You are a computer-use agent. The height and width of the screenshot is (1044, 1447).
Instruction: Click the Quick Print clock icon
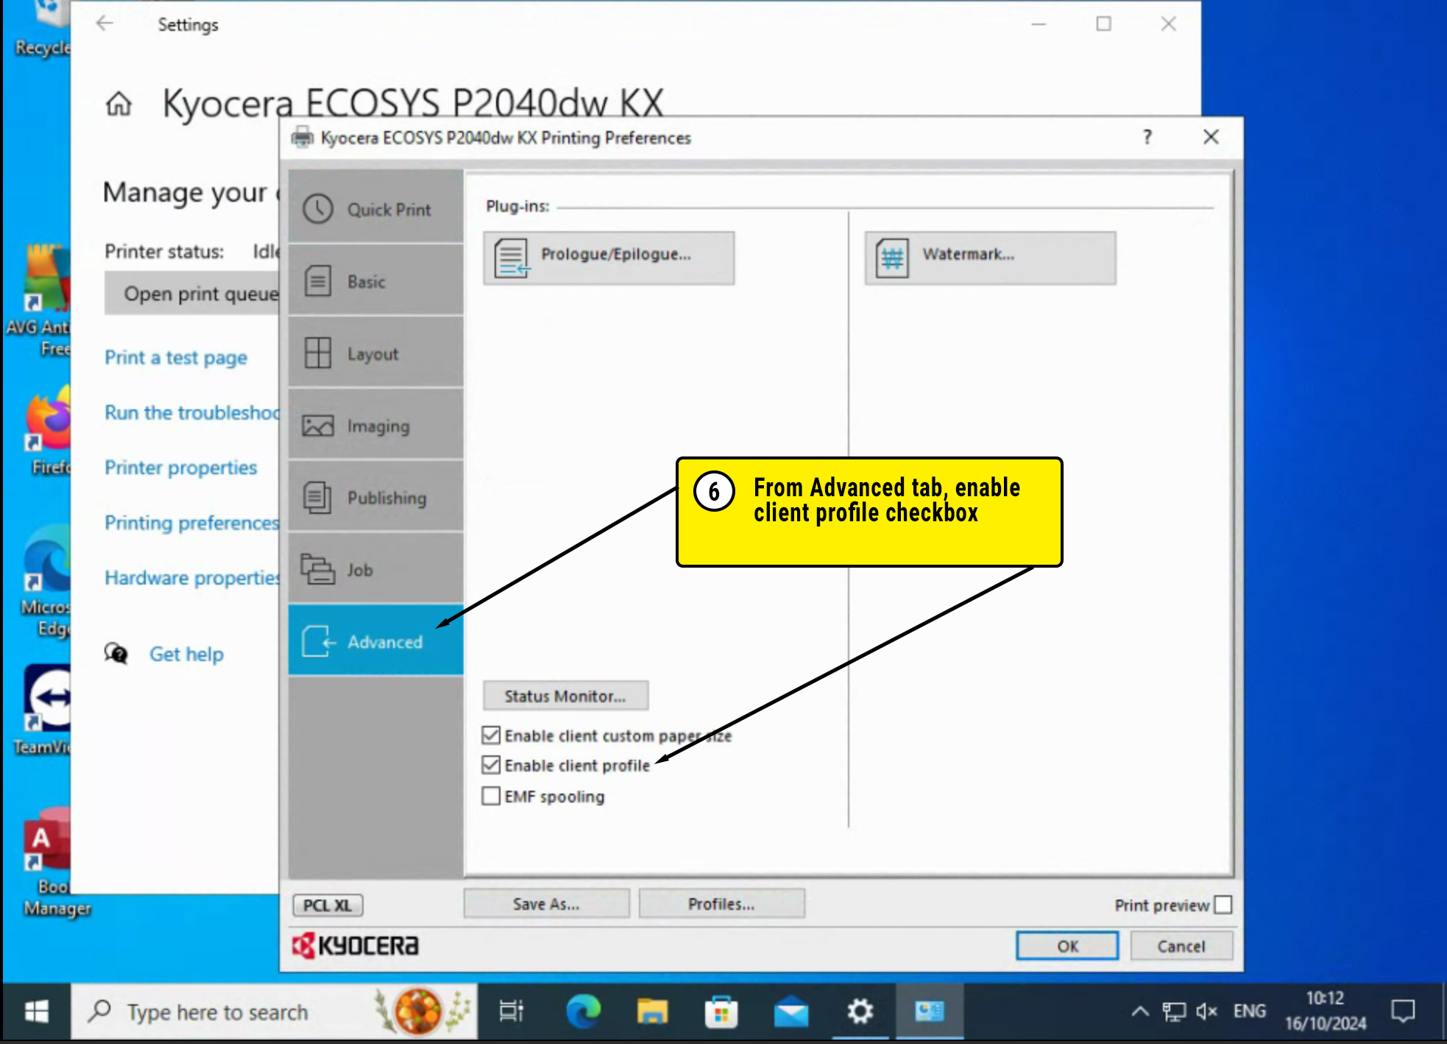click(x=318, y=209)
